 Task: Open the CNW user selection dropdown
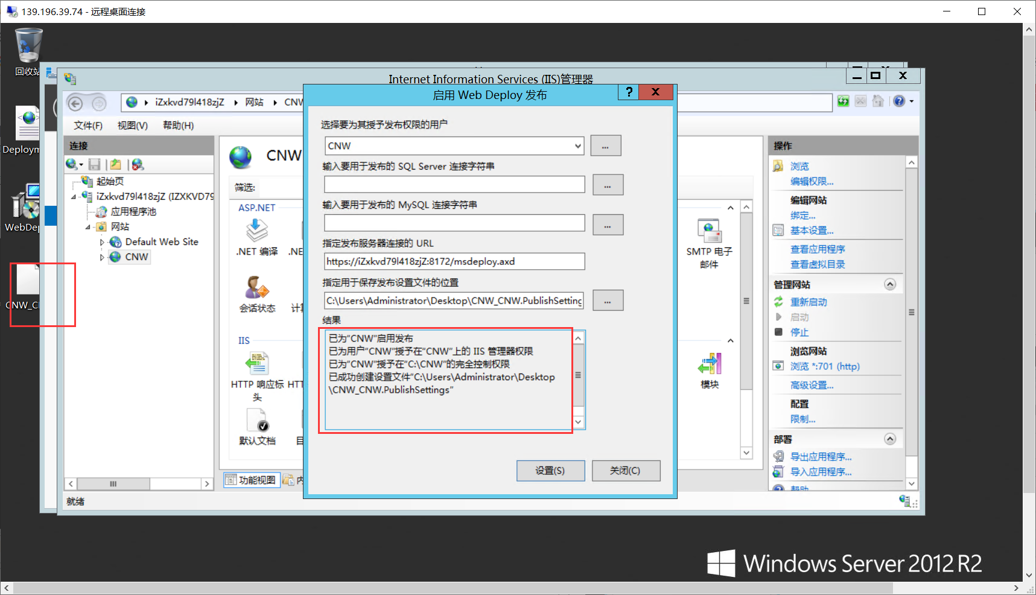pyautogui.click(x=577, y=145)
